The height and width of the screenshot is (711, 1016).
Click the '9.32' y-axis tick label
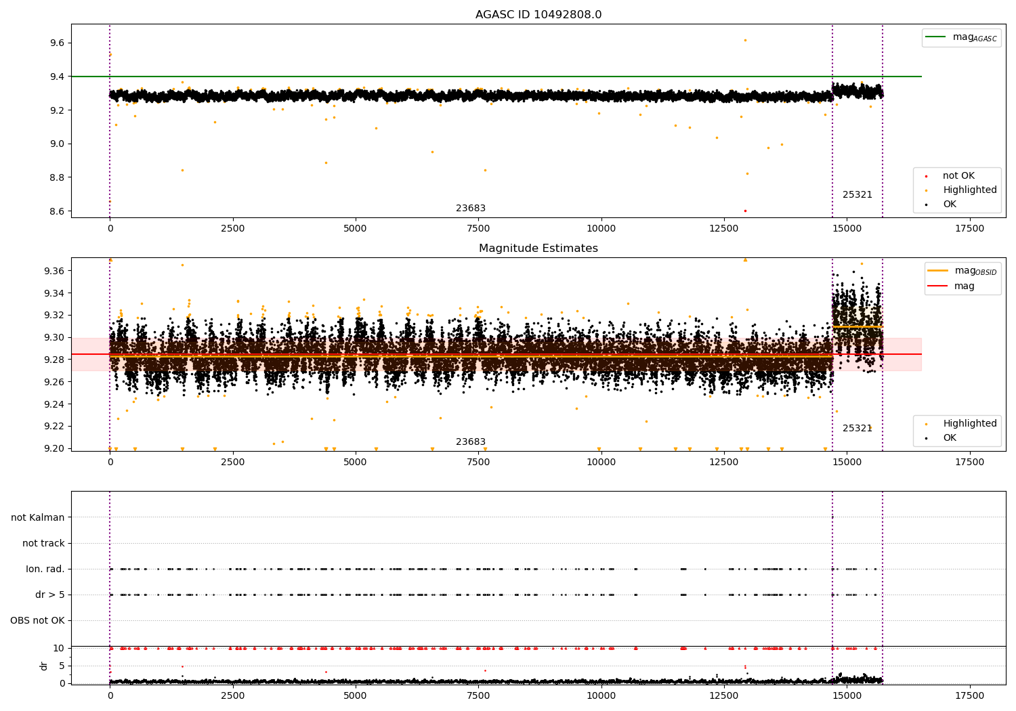click(x=54, y=315)
